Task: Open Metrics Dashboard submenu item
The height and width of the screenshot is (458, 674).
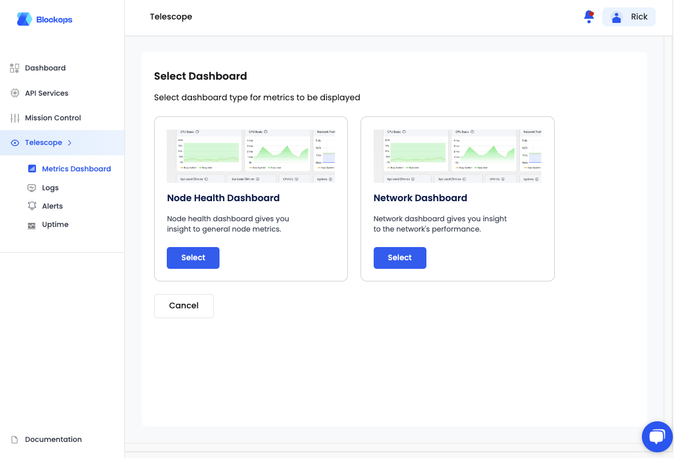Action: [76, 169]
